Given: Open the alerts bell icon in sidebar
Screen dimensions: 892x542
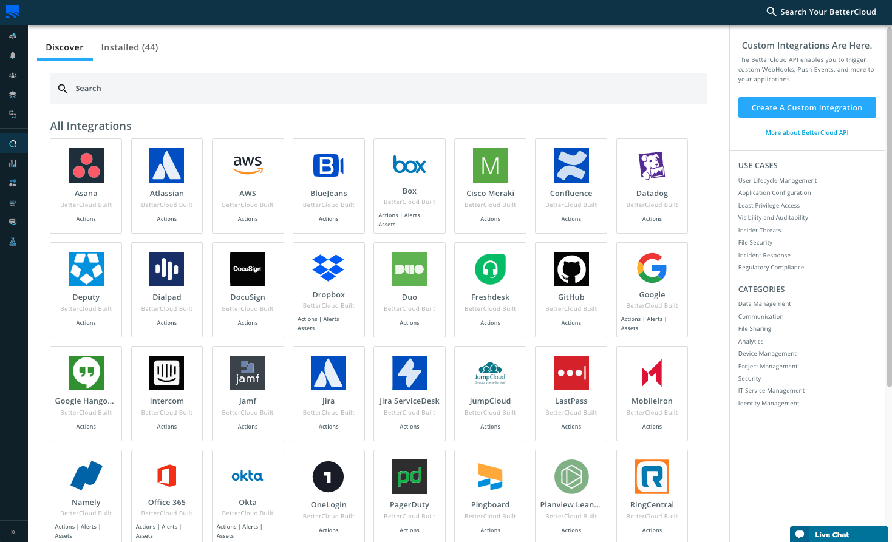Looking at the screenshot, I should [13, 55].
